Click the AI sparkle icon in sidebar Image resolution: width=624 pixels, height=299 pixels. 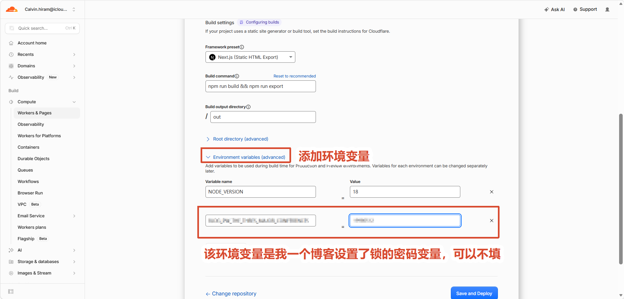[11, 250]
